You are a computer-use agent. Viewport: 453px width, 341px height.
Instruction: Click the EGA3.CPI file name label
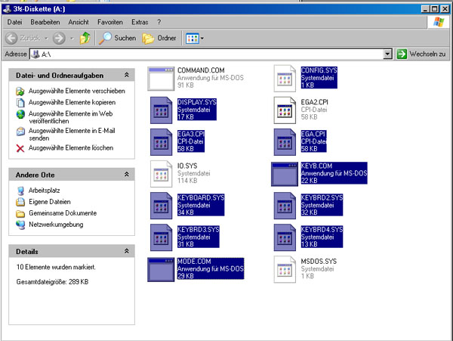pyautogui.click(x=191, y=134)
